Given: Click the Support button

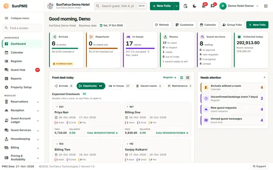Looking at the screenshot, I should tap(259, 166).
